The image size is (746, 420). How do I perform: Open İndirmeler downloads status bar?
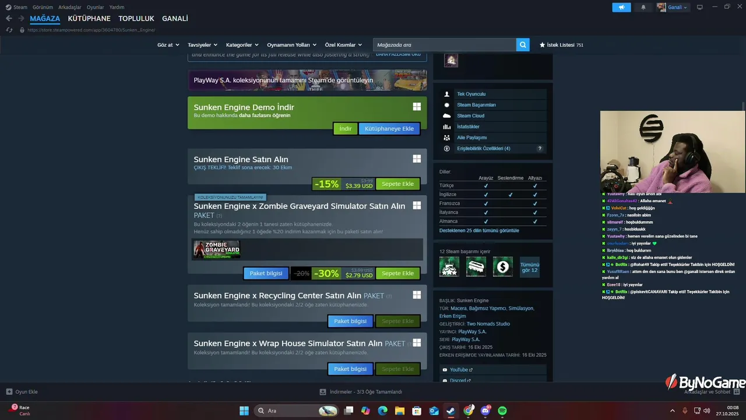click(x=361, y=392)
